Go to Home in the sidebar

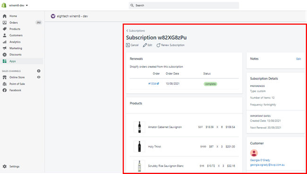[13, 16]
